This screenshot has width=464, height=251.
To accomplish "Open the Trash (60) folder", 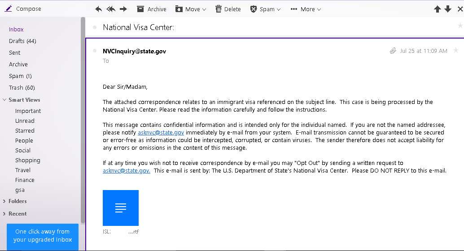I will [22, 87].
